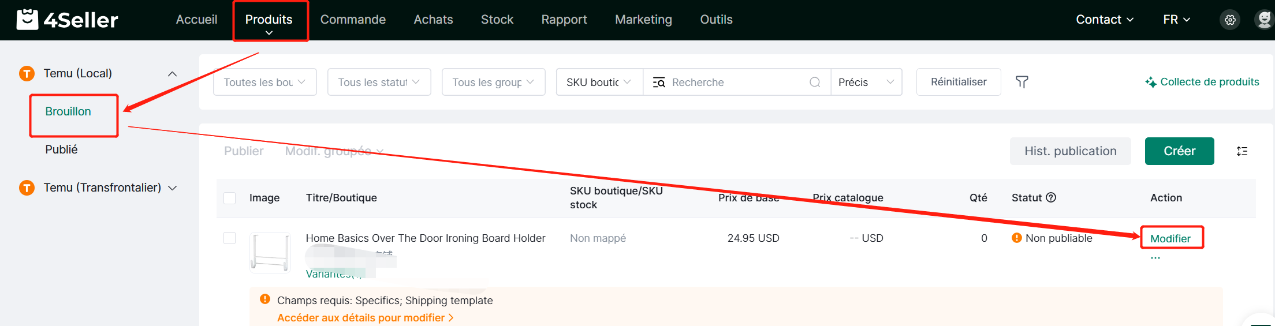
Task: Click the Variantes link under product title
Action: click(x=334, y=274)
